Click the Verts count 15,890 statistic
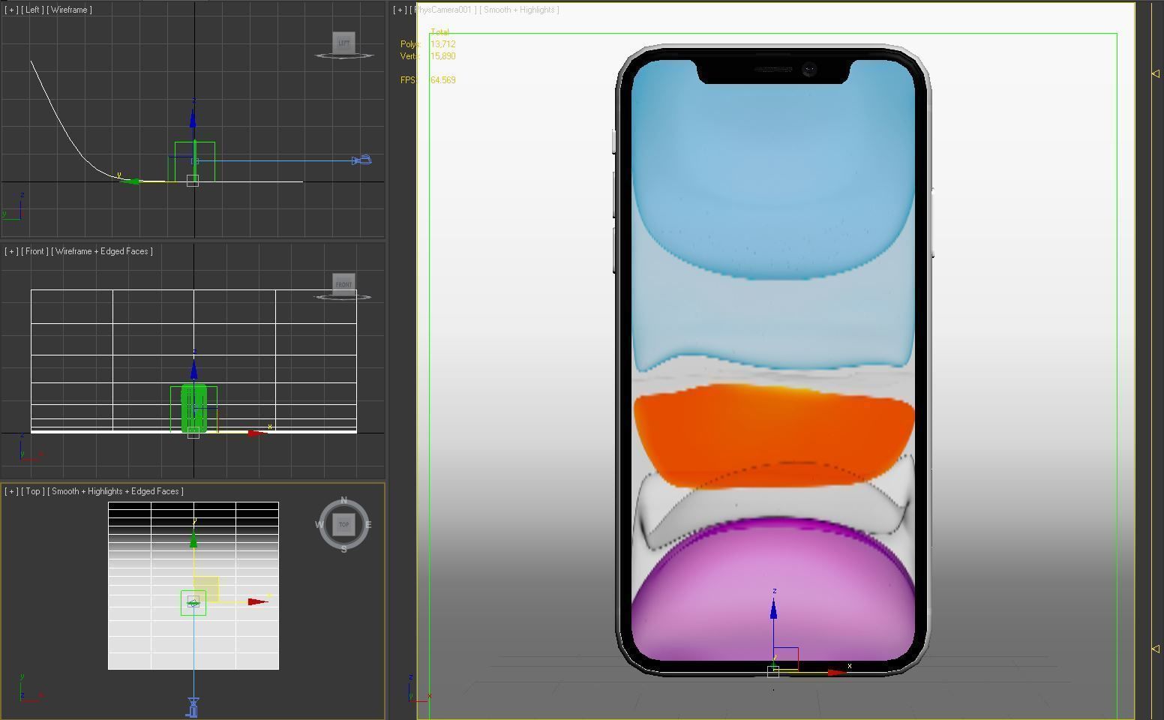The width and height of the screenshot is (1164, 720). 442,56
